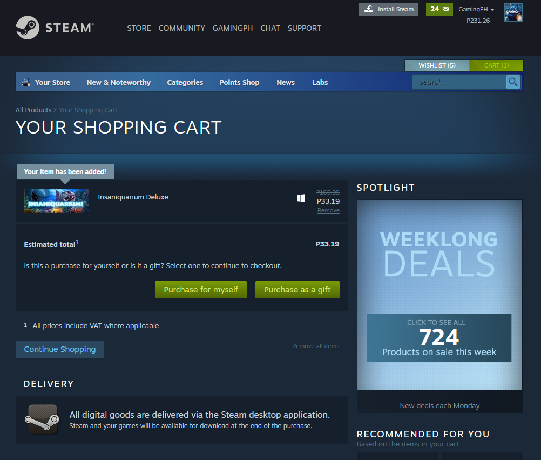The image size is (541, 460).
Task: Click the search magnifying glass icon
Action: (x=513, y=82)
